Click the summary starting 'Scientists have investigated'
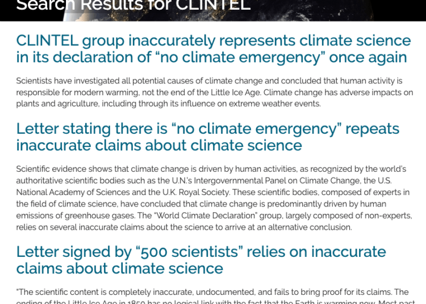Image resolution: width=426 pixels, height=304 pixels. tap(215, 92)
